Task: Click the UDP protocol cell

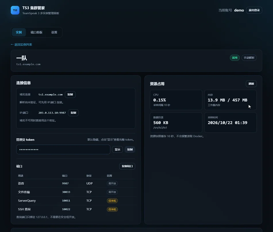Action: pos(89,183)
